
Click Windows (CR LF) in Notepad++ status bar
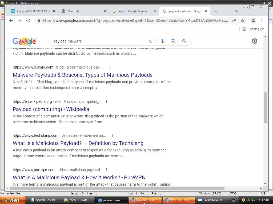[210, 193]
